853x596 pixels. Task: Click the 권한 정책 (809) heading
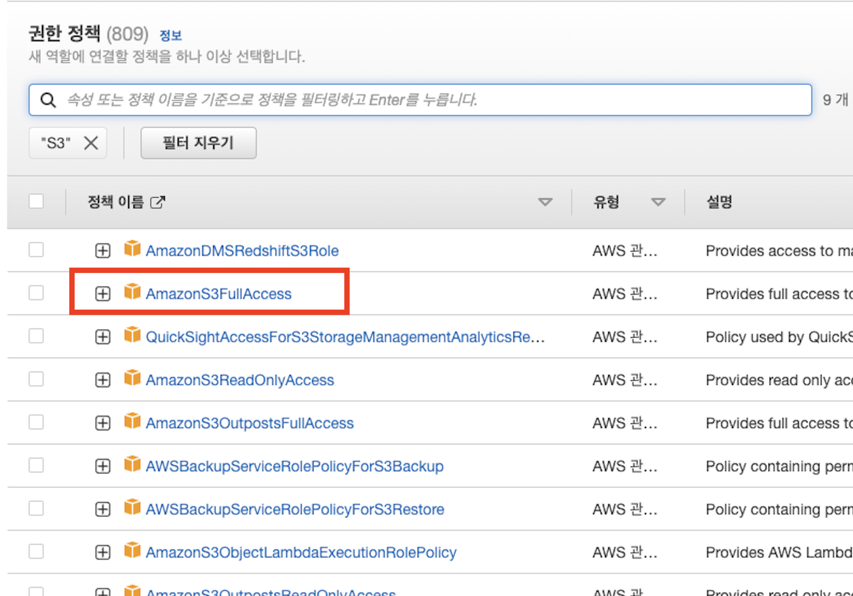[x=89, y=34]
